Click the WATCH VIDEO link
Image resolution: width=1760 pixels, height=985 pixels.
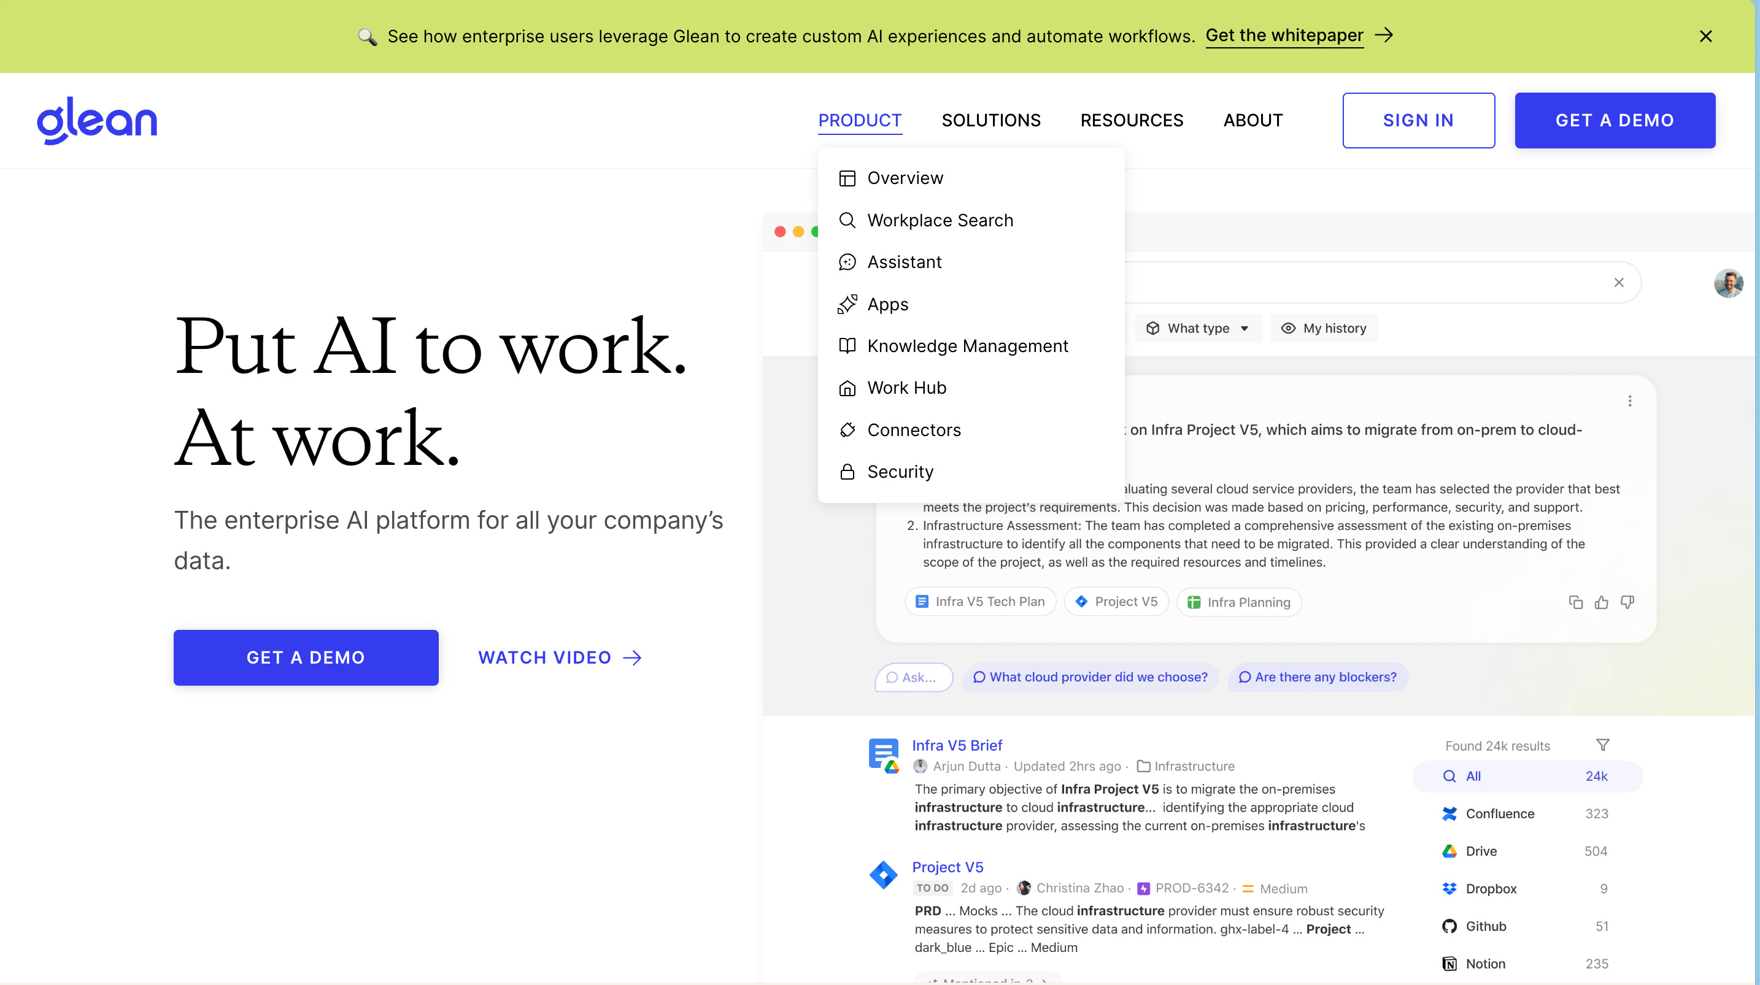pos(560,657)
